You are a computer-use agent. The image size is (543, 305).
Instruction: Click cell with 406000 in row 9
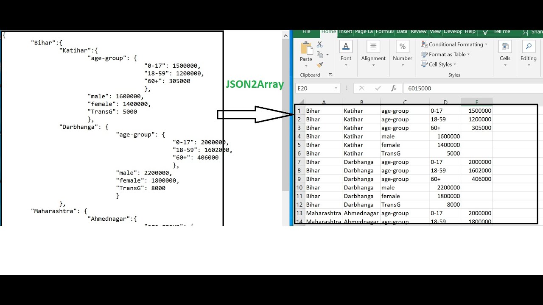click(x=476, y=179)
